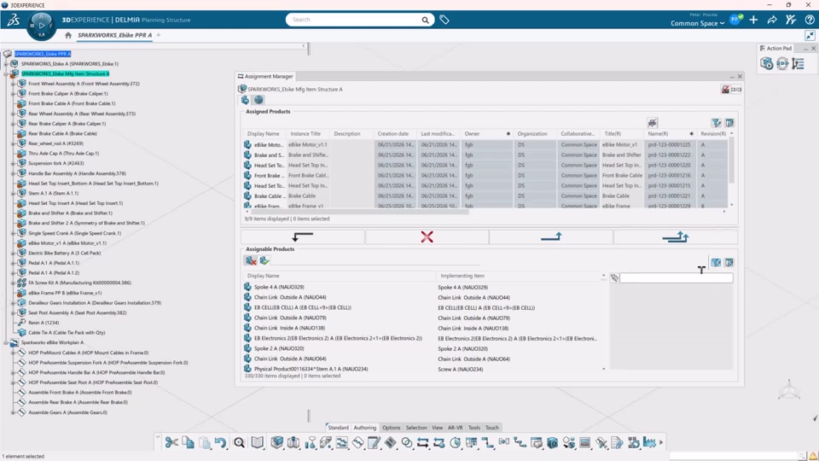
Task: Click the tag icon beside the Assignable filter field
Action: pyautogui.click(x=614, y=278)
